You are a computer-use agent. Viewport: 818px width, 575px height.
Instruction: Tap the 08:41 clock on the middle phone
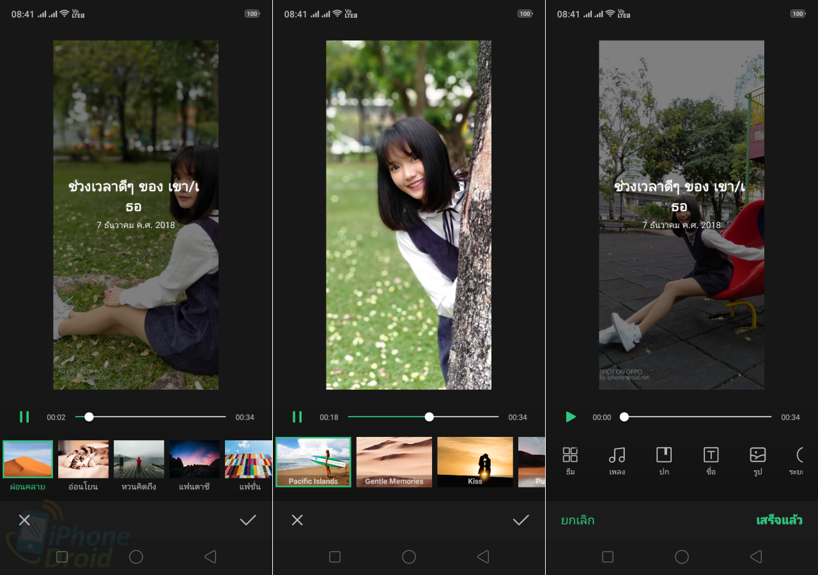tap(296, 14)
